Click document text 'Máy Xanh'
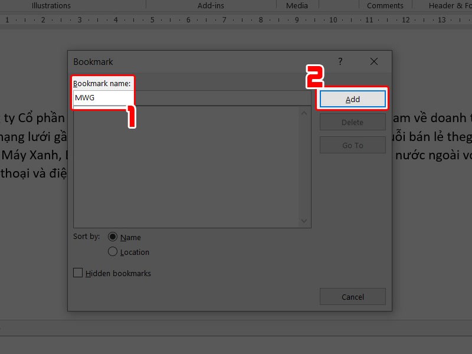This screenshot has height=354, width=472. tap(30, 155)
